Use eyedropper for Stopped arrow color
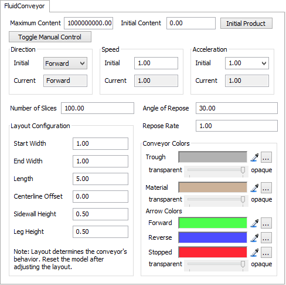Image resolution: width=286 pixels, height=285 pixels. coord(254,253)
